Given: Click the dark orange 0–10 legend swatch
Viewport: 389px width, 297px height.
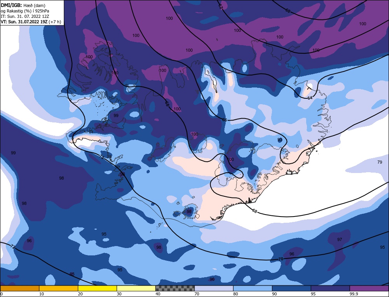Looking at the screenshot, I should [x=19, y=288].
